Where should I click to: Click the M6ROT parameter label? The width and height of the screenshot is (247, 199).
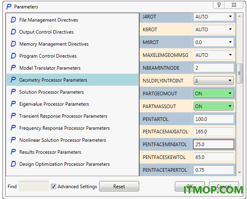[x=151, y=42]
